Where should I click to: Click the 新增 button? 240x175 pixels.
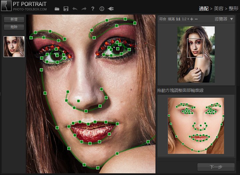click(x=14, y=19)
